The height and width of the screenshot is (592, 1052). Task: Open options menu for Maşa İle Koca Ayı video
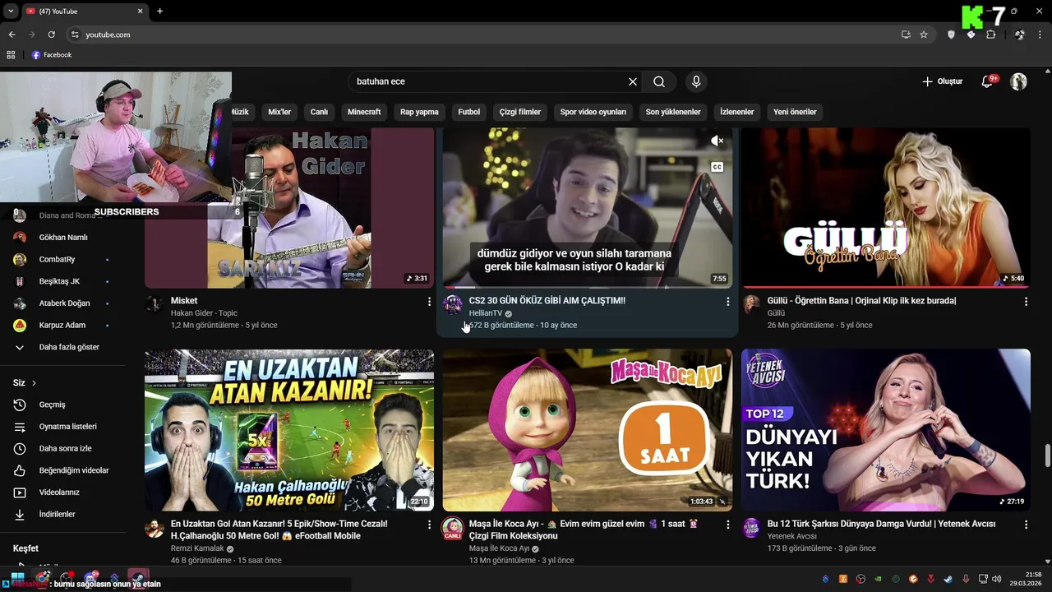click(x=727, y=525)
